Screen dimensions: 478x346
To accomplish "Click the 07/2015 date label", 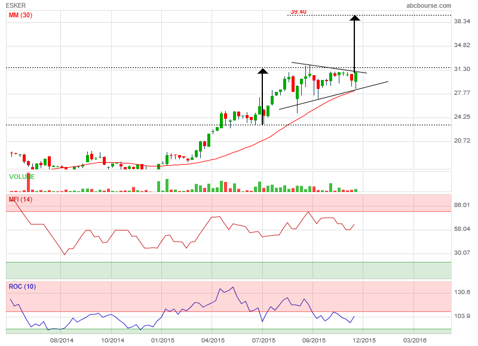I will click(x=263, y=340).
